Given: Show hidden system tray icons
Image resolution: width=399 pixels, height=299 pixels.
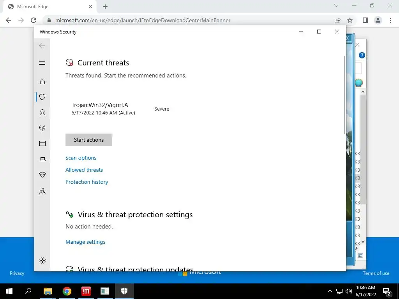Looking at the screenshot, I should (330, 291).
